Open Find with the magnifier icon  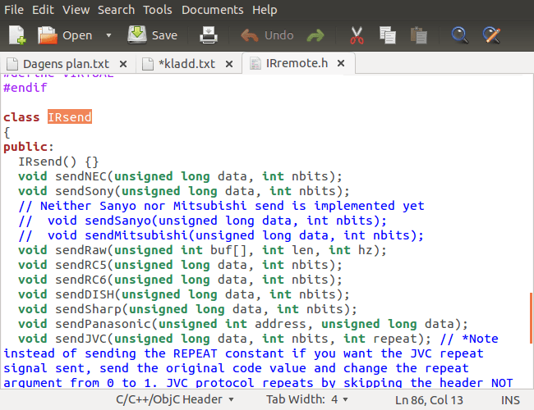tap(460, 35)
